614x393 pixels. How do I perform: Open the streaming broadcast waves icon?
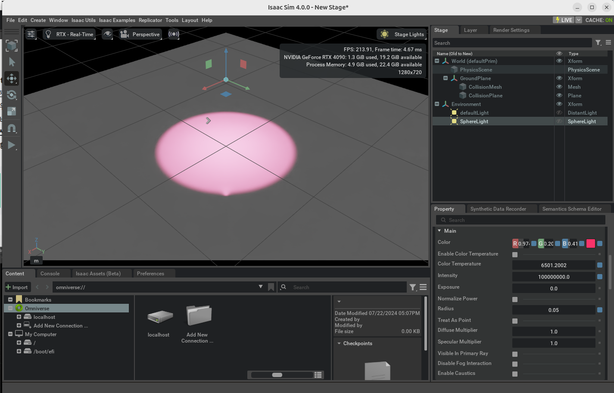tap(174, 34)
